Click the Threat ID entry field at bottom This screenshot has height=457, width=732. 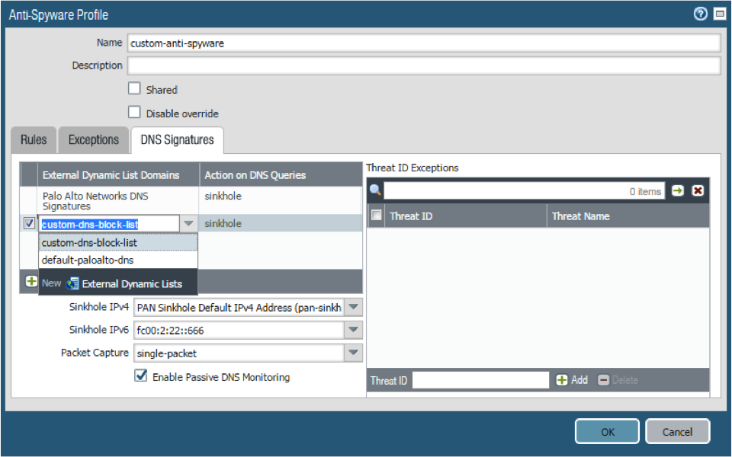tap(480, 381)
